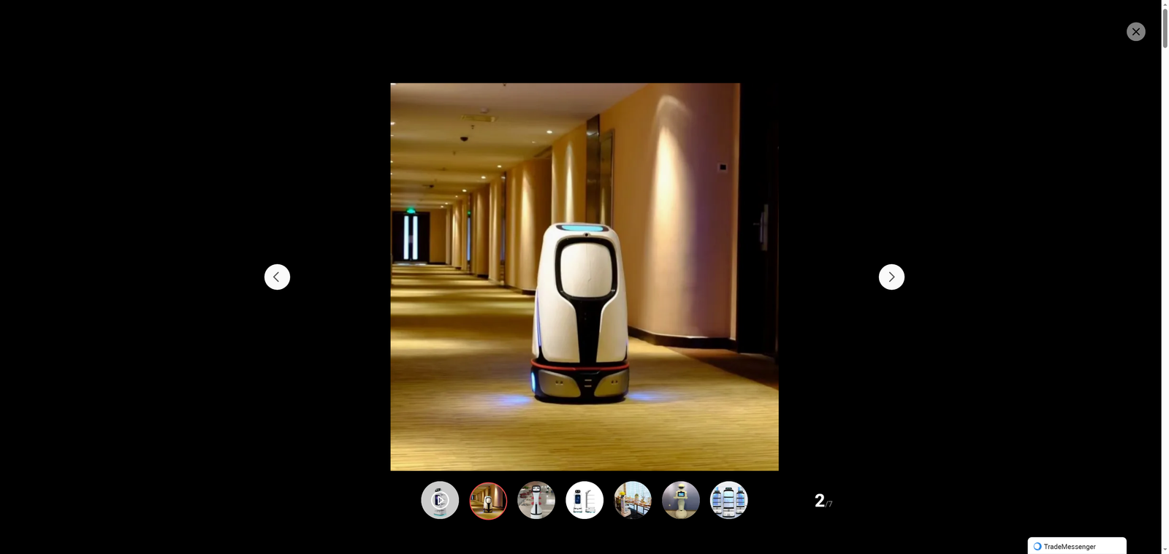
Task: Click the scrollbar up arrow
Action: (1165, 4)
